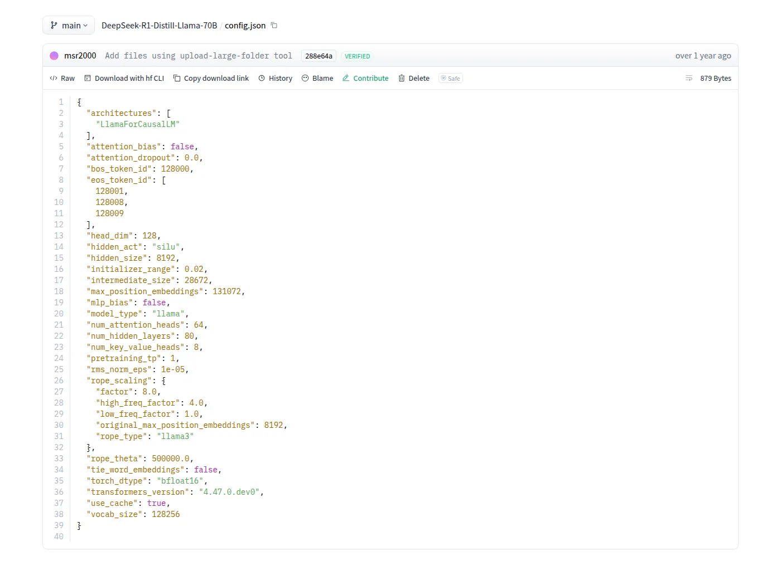Click line number 1
This screenshot has width=781, height=585.
61,102
